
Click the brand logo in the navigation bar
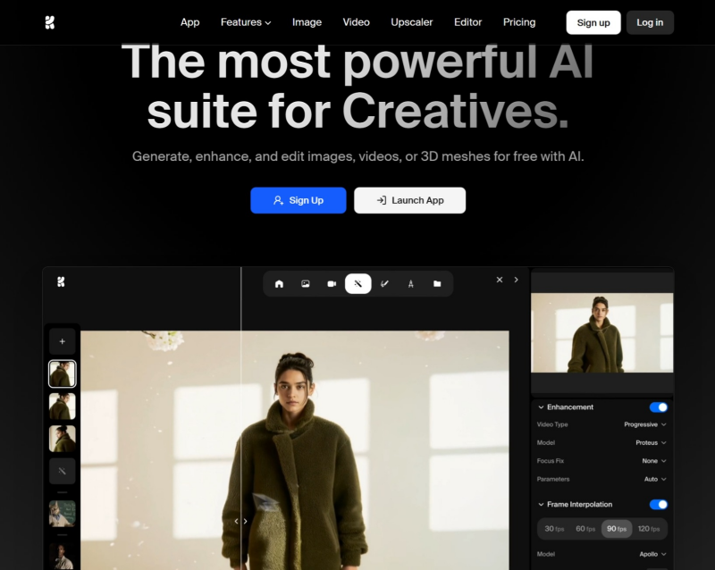50,22
